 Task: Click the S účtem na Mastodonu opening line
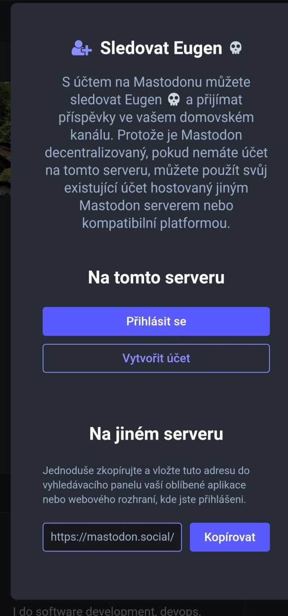click(x=156, y=83)
